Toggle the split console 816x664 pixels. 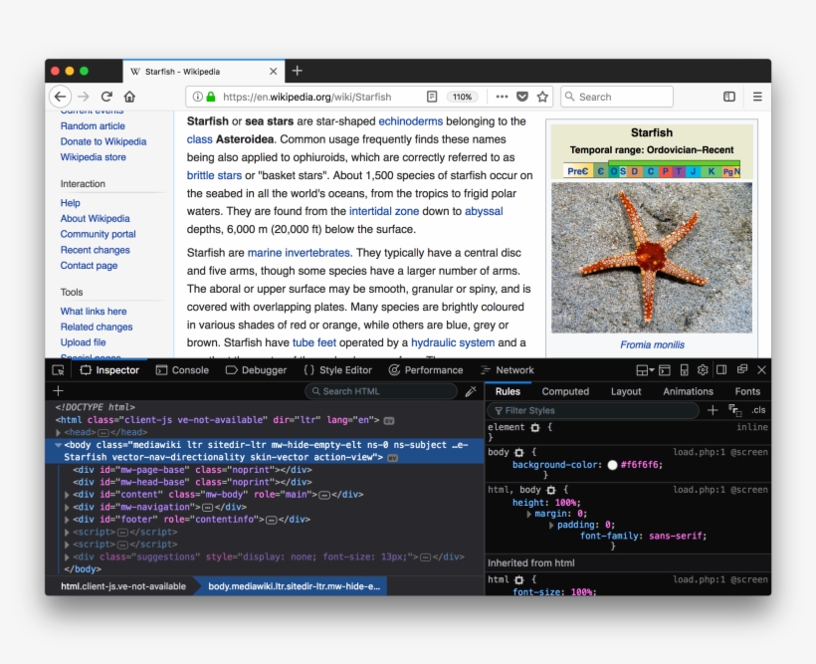click(665, 370)
